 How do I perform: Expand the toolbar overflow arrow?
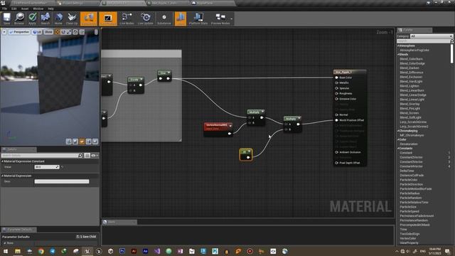[x=232, y=19]
